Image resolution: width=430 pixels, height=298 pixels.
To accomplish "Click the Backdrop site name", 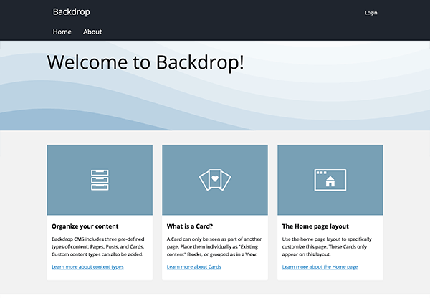I will 72,11.
